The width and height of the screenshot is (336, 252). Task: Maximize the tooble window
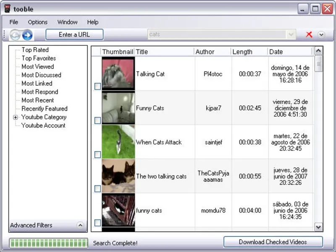tap(315, 9)
